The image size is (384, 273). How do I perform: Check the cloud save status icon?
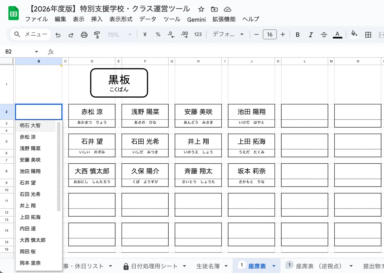point(227,9)
